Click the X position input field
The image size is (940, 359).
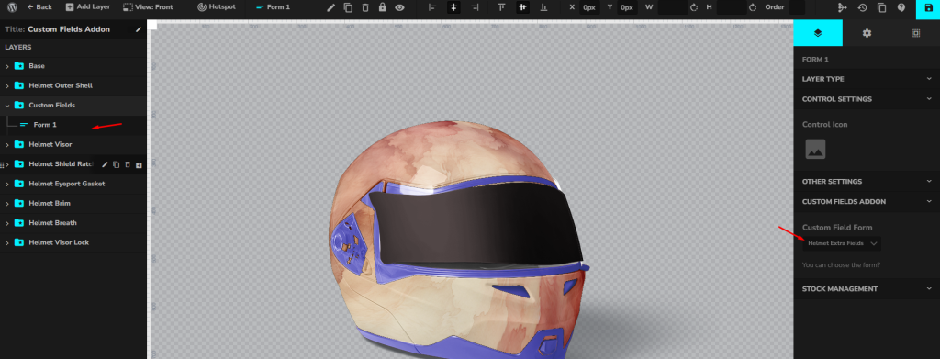590,7
